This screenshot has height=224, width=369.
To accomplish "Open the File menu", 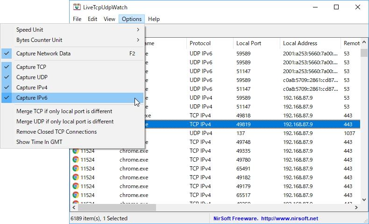I will click(77, 19).
